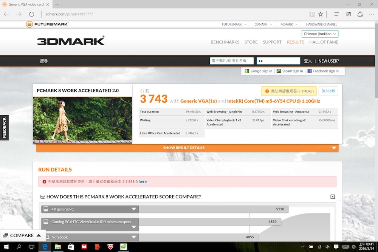Sign in with the Google sign in button
Image resolution: width=378 pixels, height=252 pixels.
[x=258, y=71]
